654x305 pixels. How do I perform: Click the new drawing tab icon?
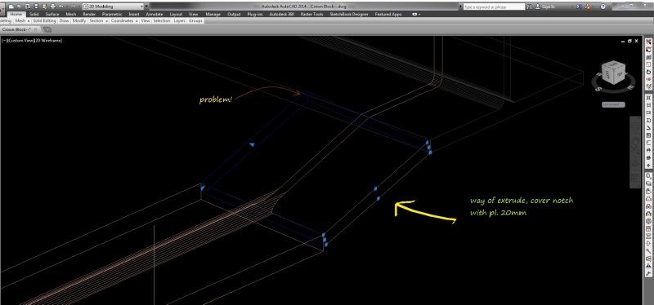(x=47, y=29)
